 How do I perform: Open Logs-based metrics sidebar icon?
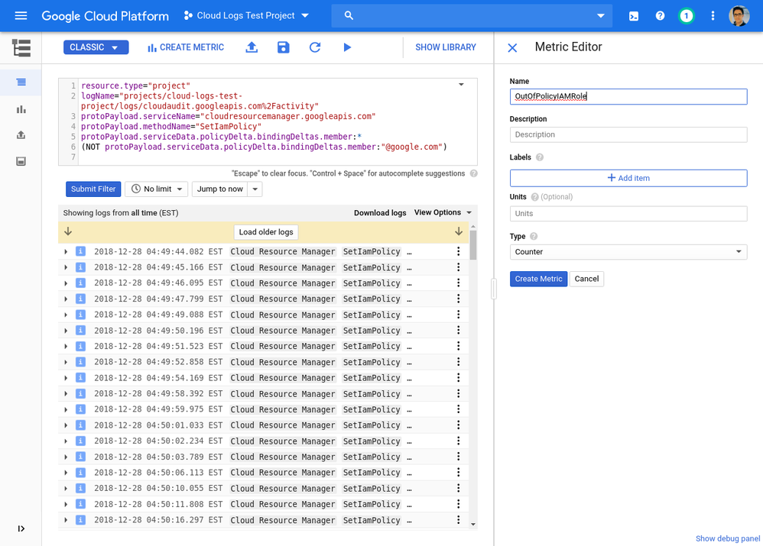(x=21, y=109)
